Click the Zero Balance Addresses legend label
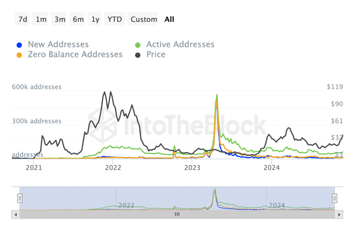Image resolution: width=355 pixels, height=236 pixels. pyautogui.click(x=75, y=54)
